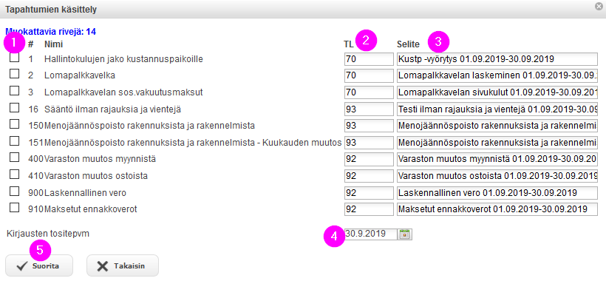Focus the TL field for Varaston muutos ostoista
Image resolution: width=606 pixels, height=281 pixels.
[x=369, y=176]
